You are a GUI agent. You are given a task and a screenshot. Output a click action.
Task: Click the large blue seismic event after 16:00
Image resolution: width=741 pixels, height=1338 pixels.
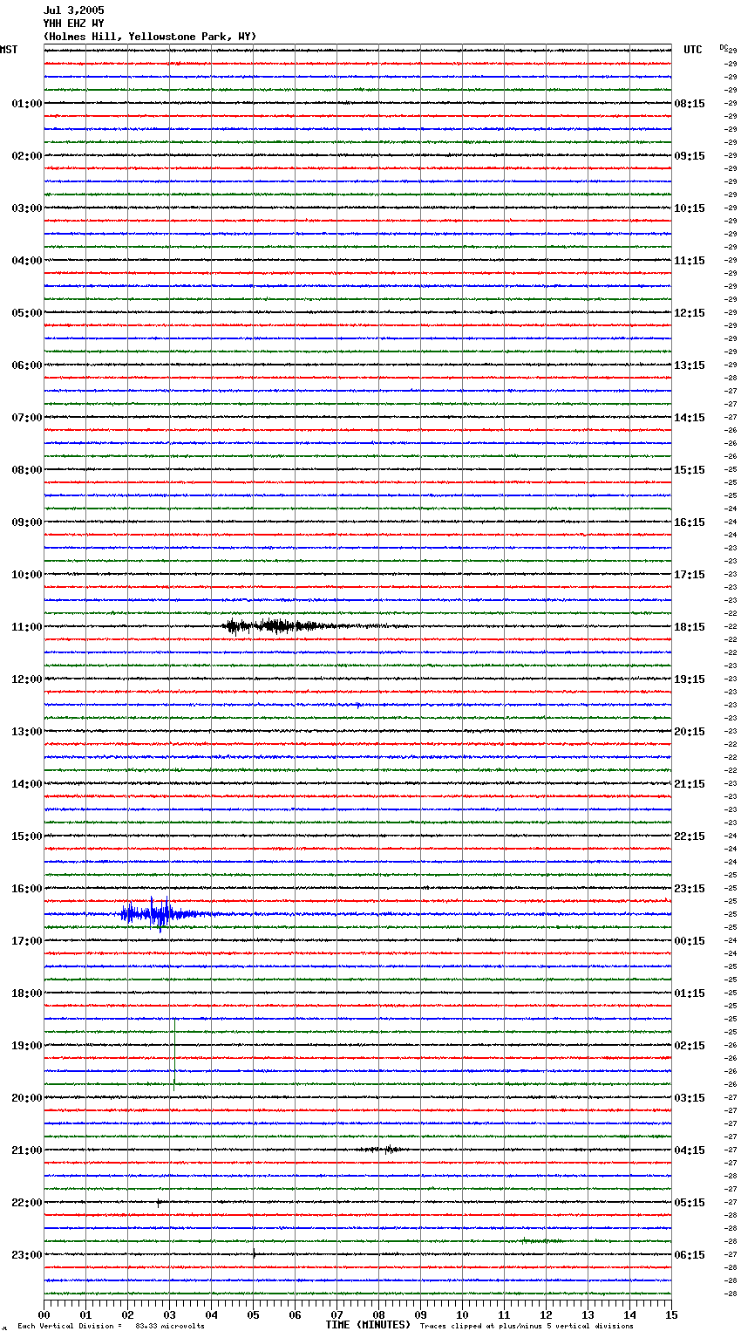(x=164, y=914)
